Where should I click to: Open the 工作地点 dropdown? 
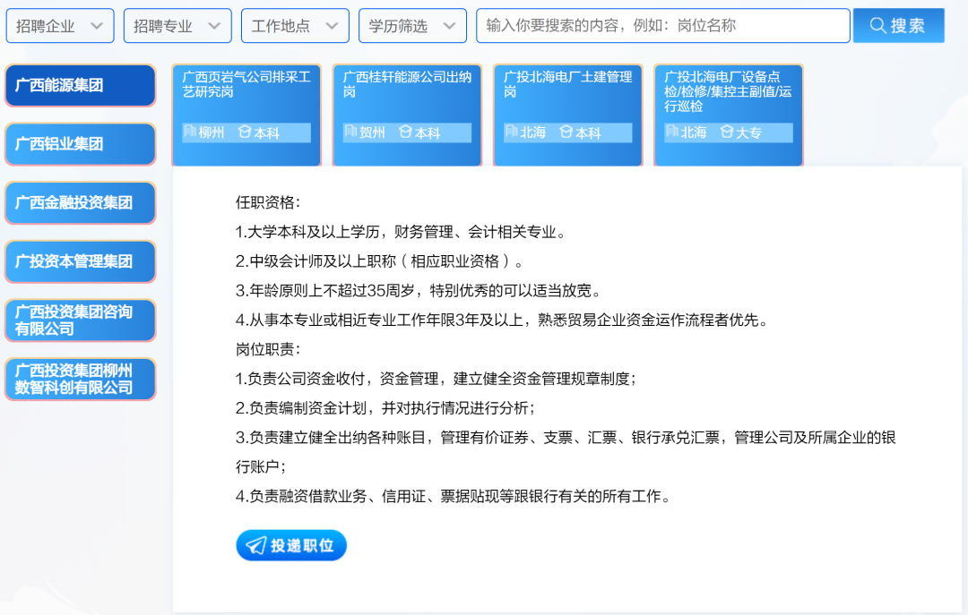click(295, 26)
